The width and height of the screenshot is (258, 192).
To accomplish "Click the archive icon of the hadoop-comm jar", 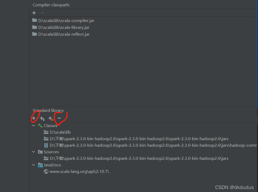I will coord(46,145).
